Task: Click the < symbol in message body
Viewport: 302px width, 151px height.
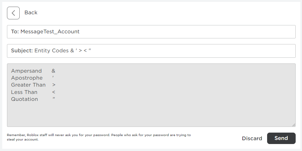Action: 54,92
